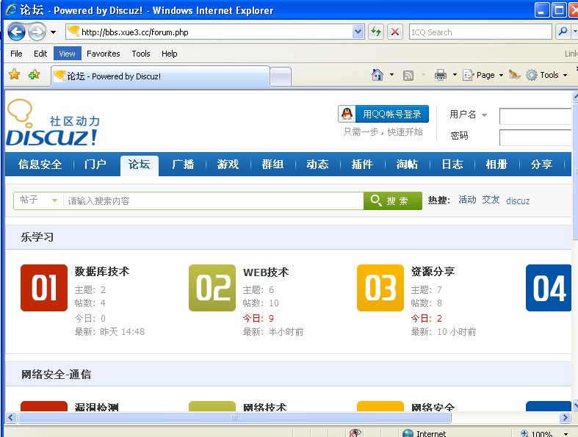Screen dimensions: 578x437
Task: Click the Print icon in toolbar
Action: click(441, 75)
